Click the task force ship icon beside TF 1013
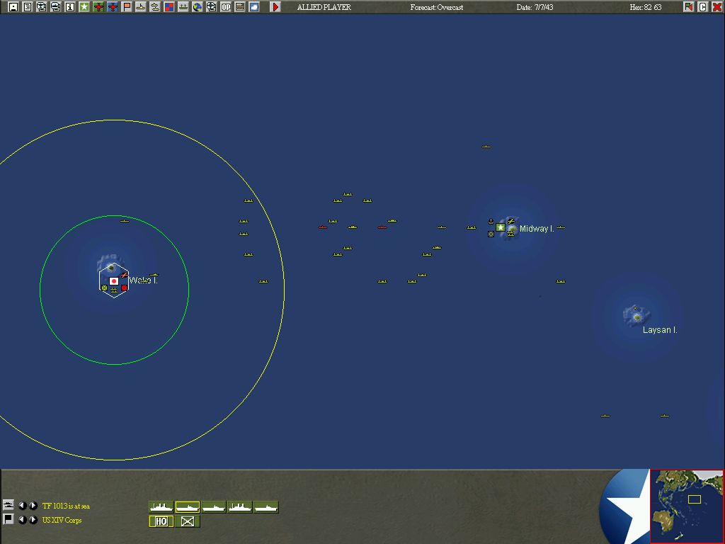 click(x=8, y=505)
